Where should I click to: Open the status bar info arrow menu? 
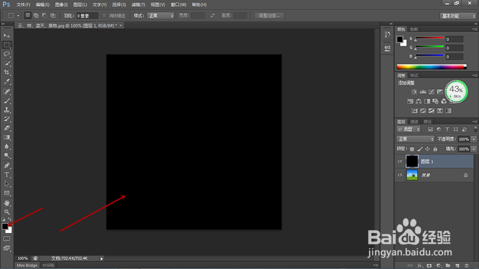tap(102, 259)
